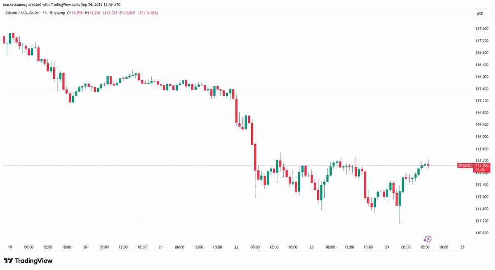Image resolution: width=495 pixels, height=270 pixels.
Task: Open the USD currency selector
Action: point(480,14)
